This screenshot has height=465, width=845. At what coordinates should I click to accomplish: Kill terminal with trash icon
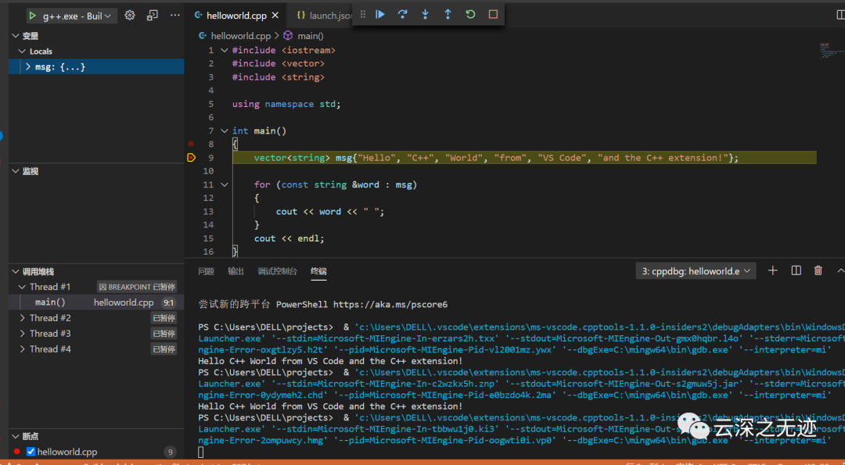point(818,270)
